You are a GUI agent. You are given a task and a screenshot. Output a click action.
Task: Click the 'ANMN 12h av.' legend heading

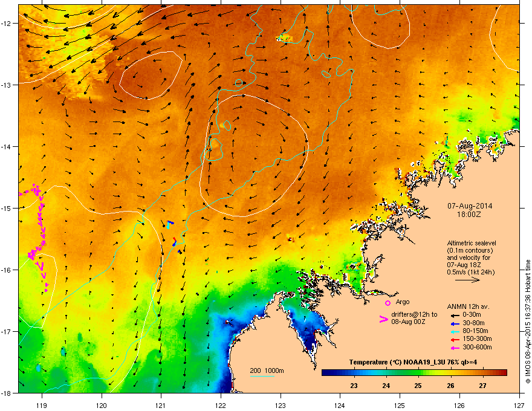pos(468,306)
